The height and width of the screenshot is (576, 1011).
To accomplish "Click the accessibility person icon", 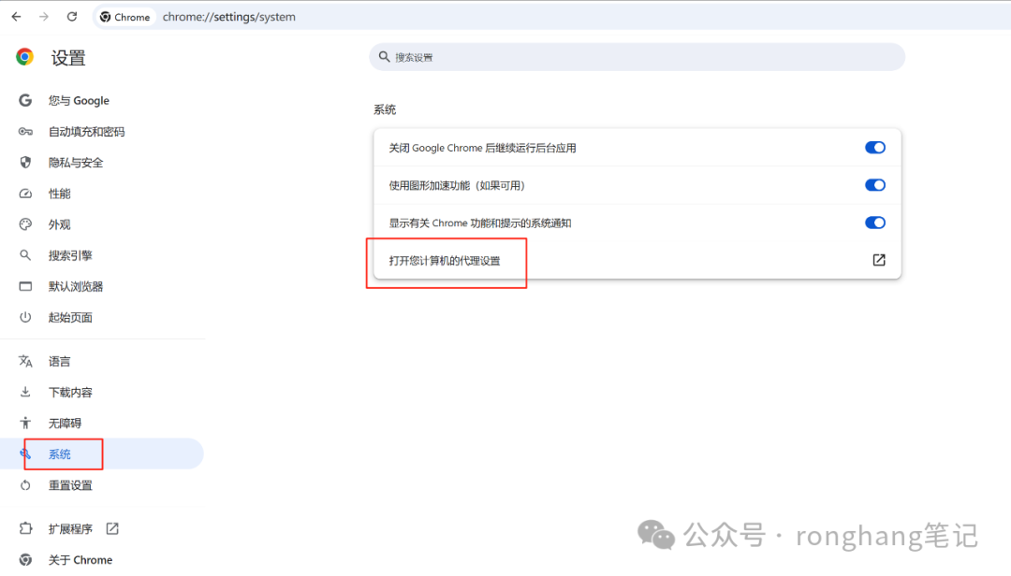I will tap(25, 423).
